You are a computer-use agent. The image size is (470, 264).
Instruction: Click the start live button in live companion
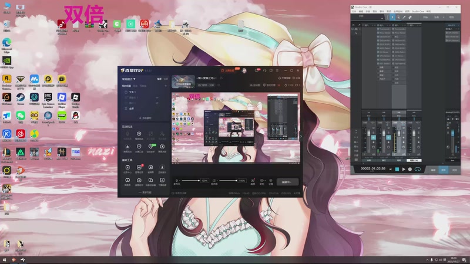click(x=287, y=182)
